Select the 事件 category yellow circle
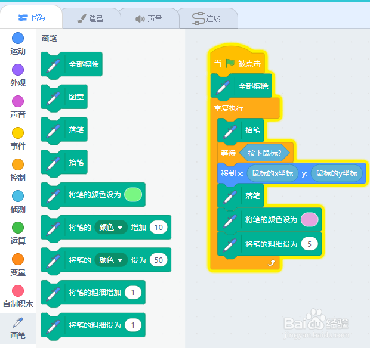This screenshot has height=348, width=370. pos(18,133)
